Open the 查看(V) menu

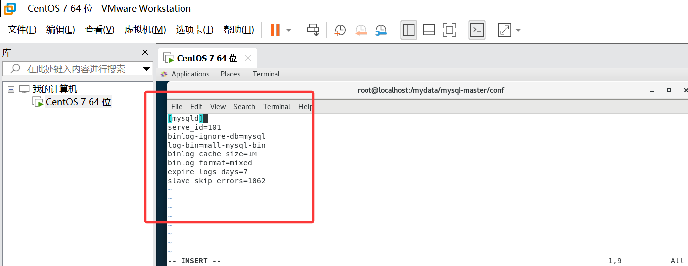tap(99, 30)
